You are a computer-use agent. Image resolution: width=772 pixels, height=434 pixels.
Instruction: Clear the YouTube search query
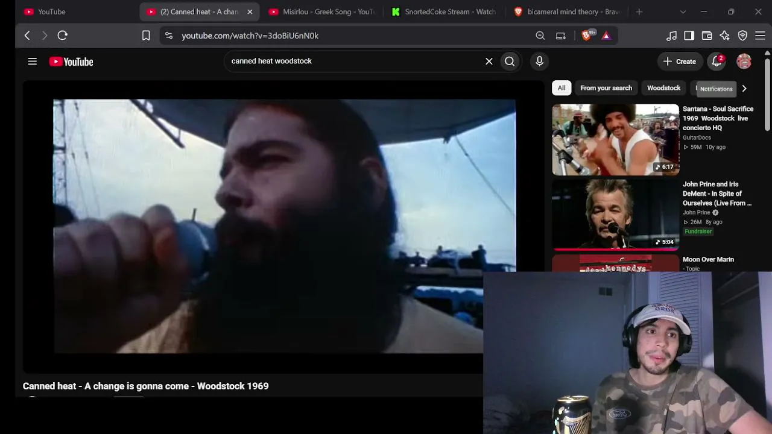(489, 61)
